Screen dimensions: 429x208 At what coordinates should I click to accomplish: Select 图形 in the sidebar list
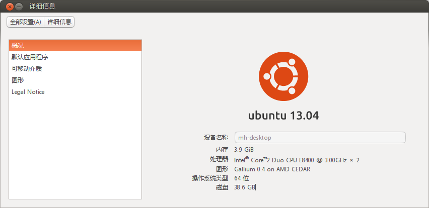[75, 80]
